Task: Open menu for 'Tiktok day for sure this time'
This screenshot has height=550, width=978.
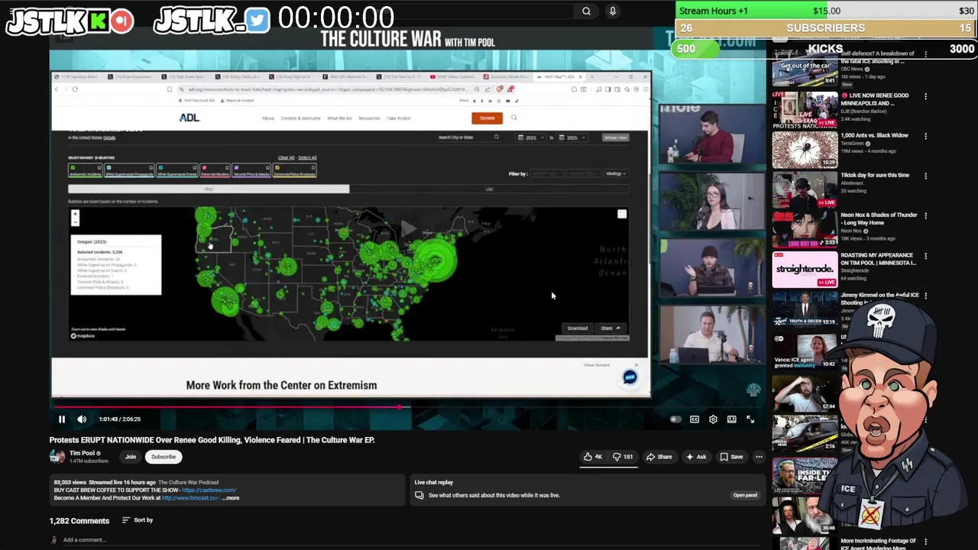Action: pos(925,176)
